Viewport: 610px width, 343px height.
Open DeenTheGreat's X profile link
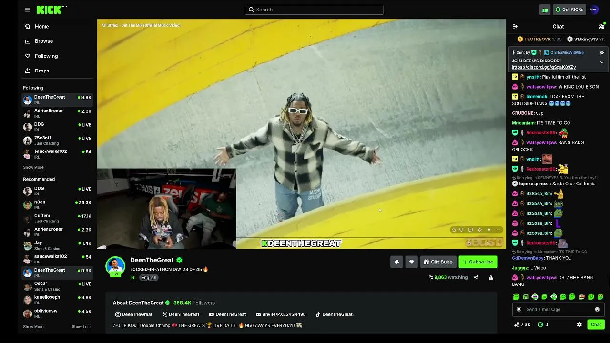(181, 314)
